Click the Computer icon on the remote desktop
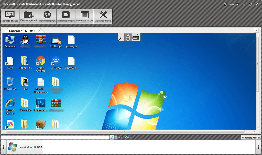The width and height of the screenshot is (262, 155). (10, 42)
